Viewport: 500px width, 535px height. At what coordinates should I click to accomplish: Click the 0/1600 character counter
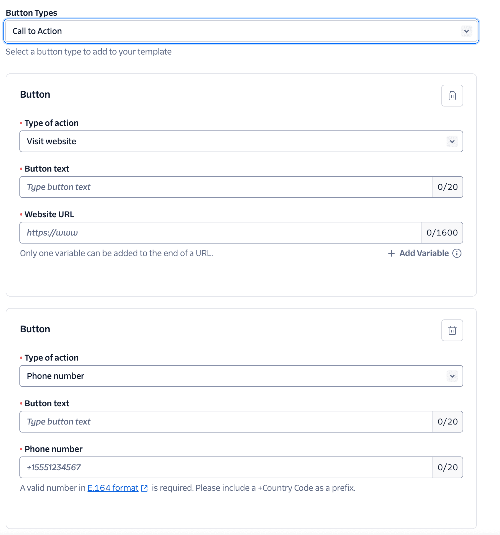click(x=442, y=233)
